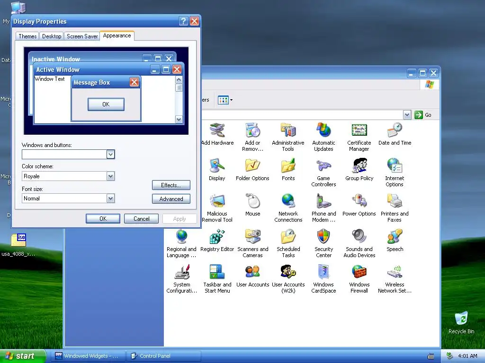Click Windowed Widgets taskbar button

pos(87,356)
